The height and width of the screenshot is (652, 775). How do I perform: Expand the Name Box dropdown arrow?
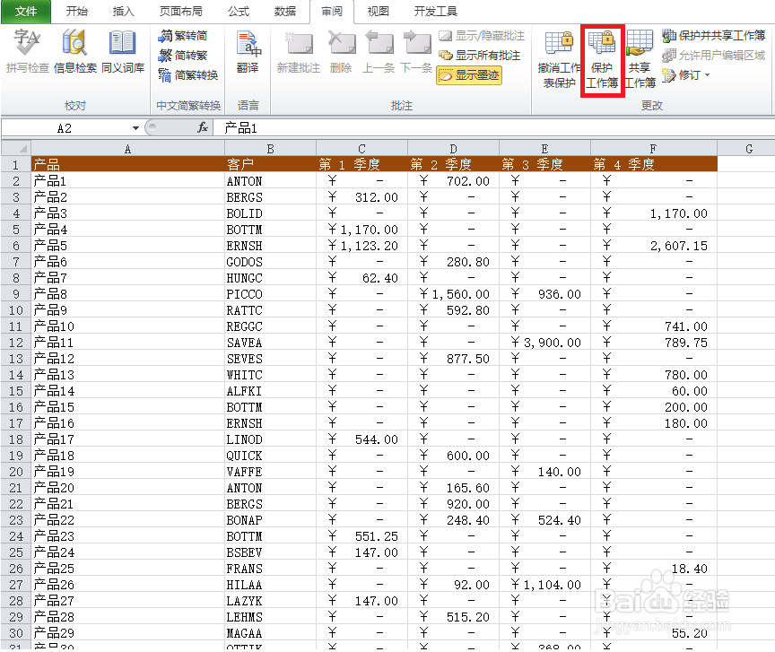(135, 128)
